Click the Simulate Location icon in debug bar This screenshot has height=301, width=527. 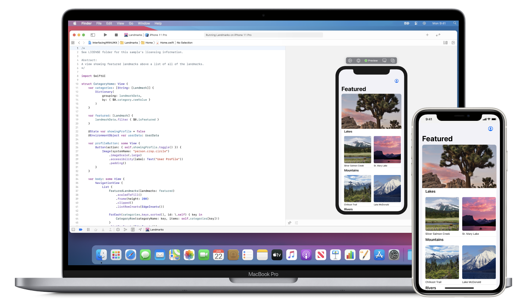click(140, 230)
